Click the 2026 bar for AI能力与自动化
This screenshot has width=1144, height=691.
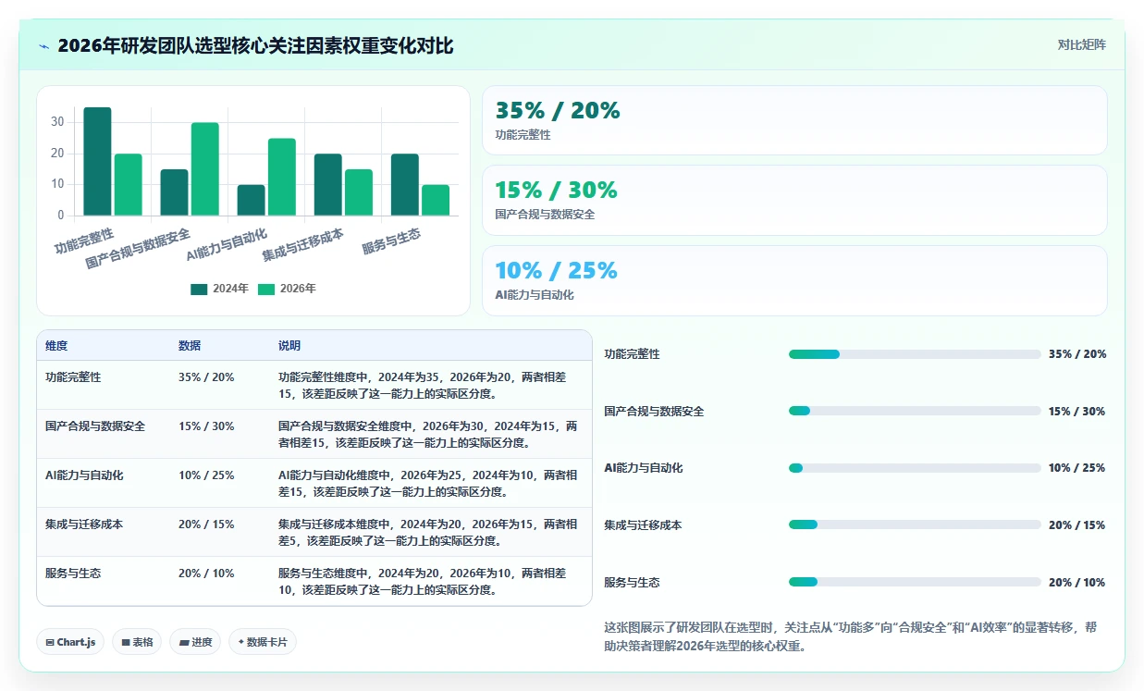(x=282, y=178)
